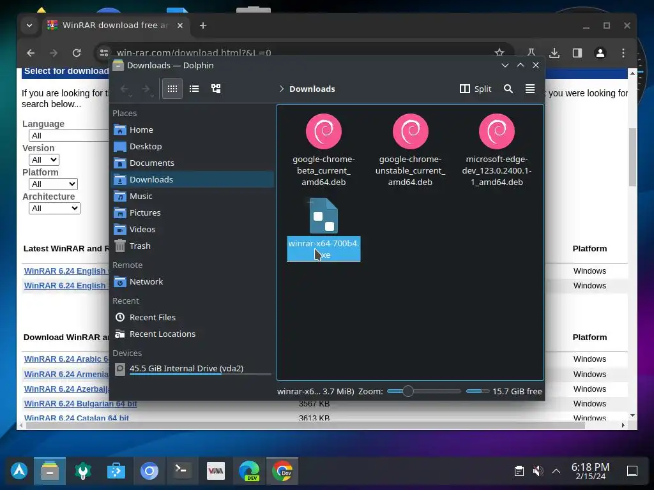
Task: Open Chrome three-dot menu
Action: pos(623,53)
